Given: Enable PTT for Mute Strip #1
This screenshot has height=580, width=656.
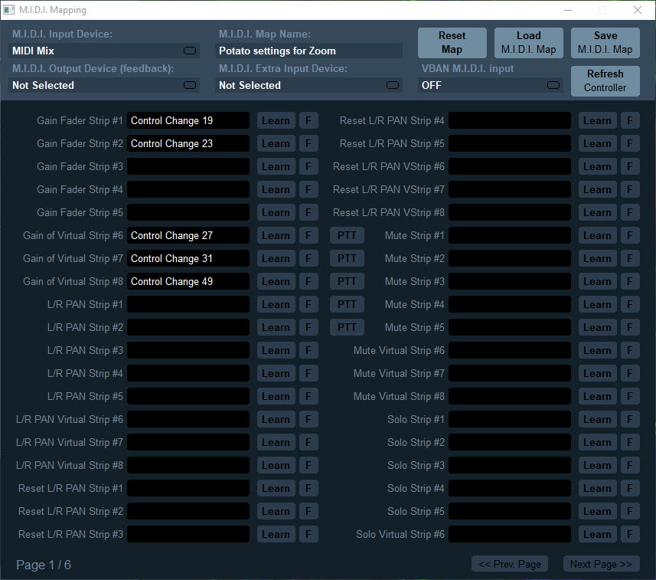Looking at the screenshot, I should pyautogui.click(x=347, y=235).
